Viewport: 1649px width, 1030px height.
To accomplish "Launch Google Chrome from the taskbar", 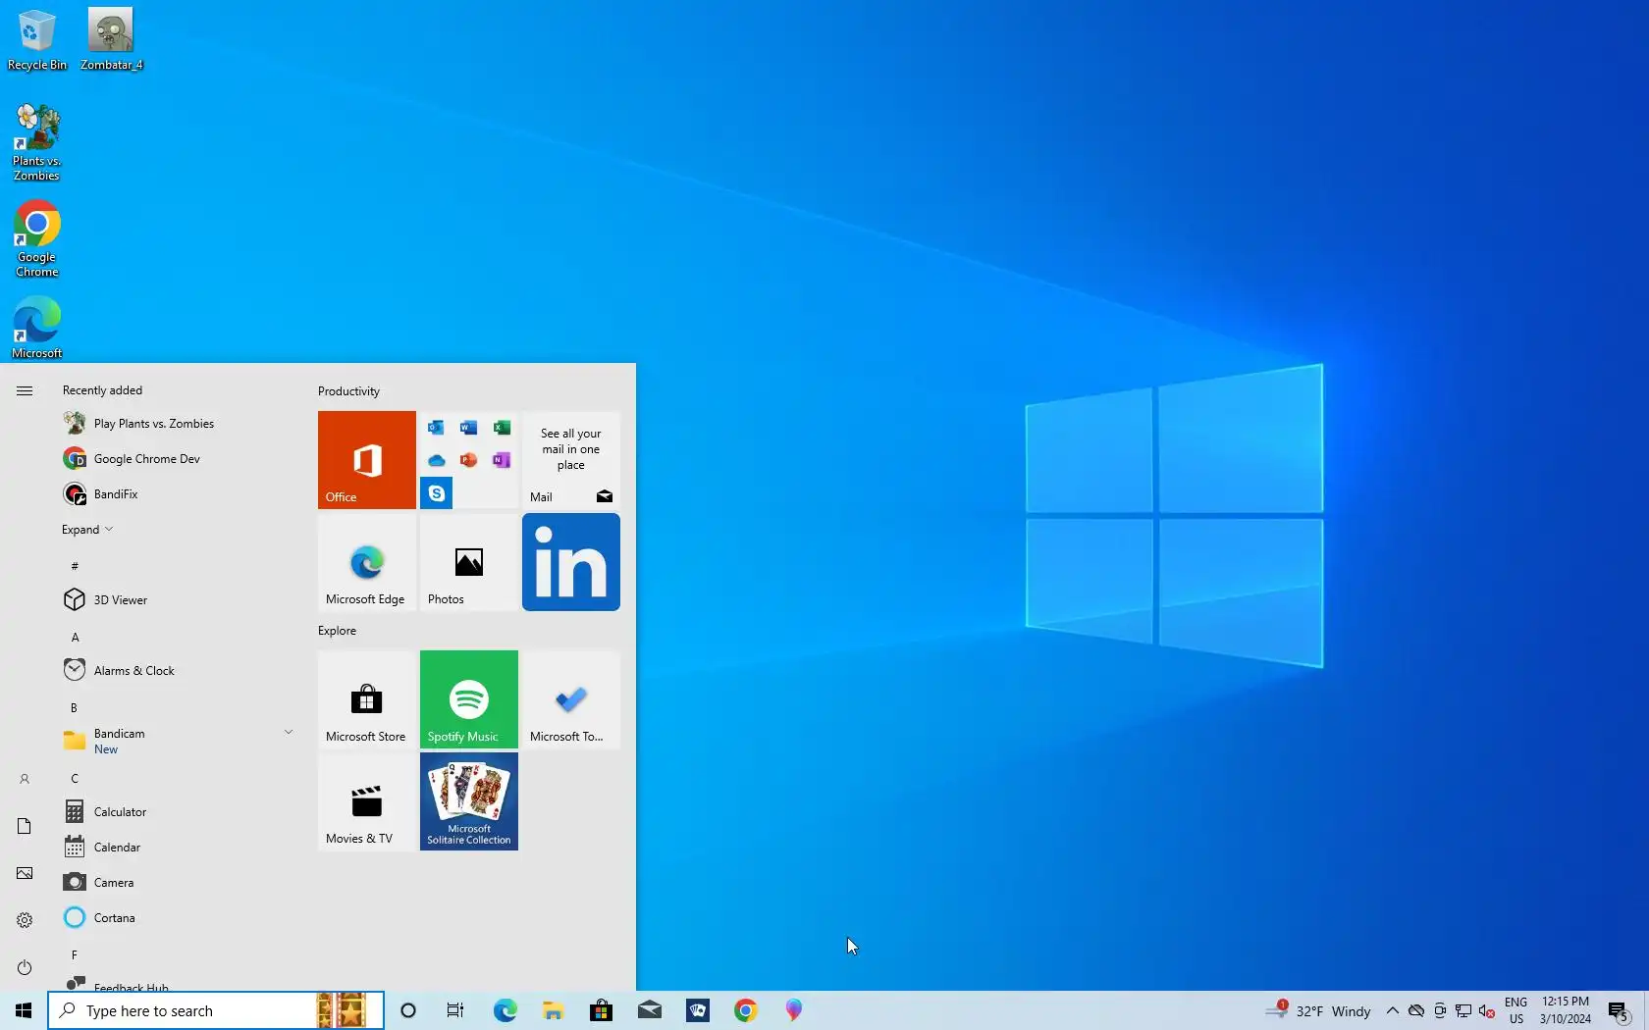I will pyautogui.click(x=746, y=1010).
